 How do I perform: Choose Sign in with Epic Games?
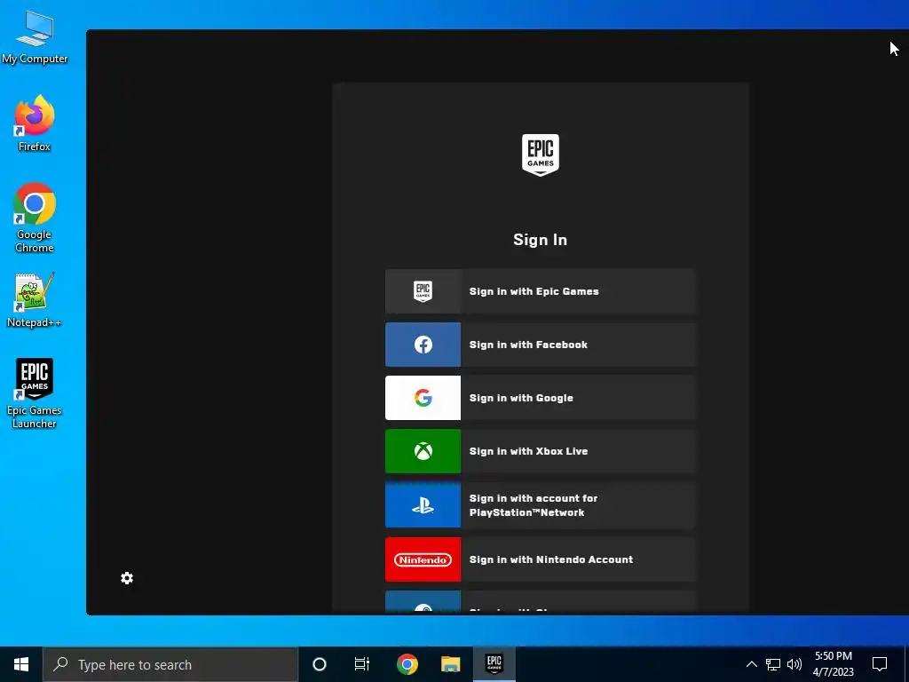coord(541,291)
